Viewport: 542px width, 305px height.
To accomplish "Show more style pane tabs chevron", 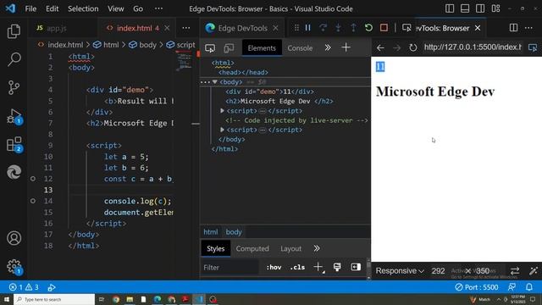I will click(x=316, y=248).
